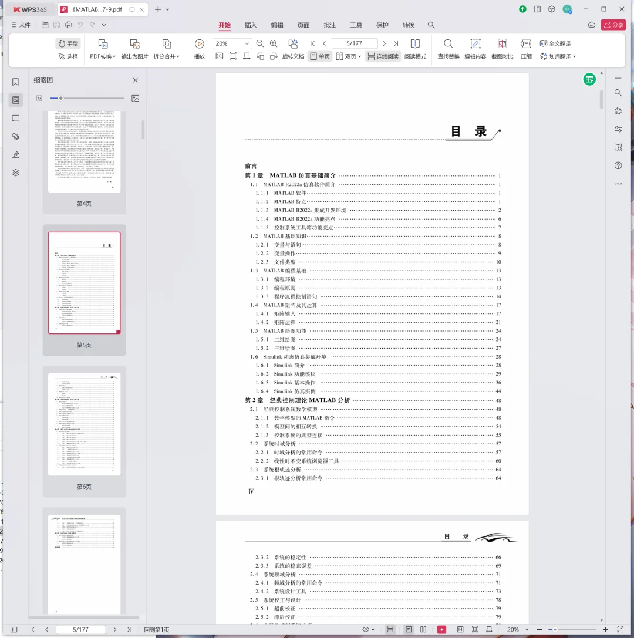This screenshot has width=634, height=638.
Task: Switch to the 选择 select tool
Action: pyautogui.click(x=68, y=56)
